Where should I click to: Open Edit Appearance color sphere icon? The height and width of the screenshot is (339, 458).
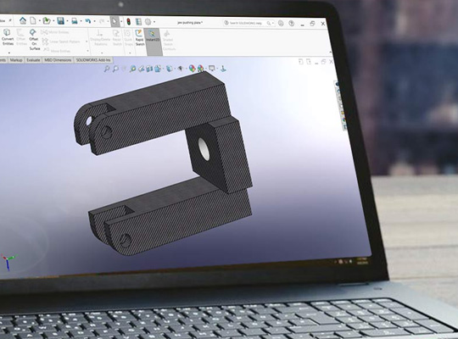pos(192,69)
